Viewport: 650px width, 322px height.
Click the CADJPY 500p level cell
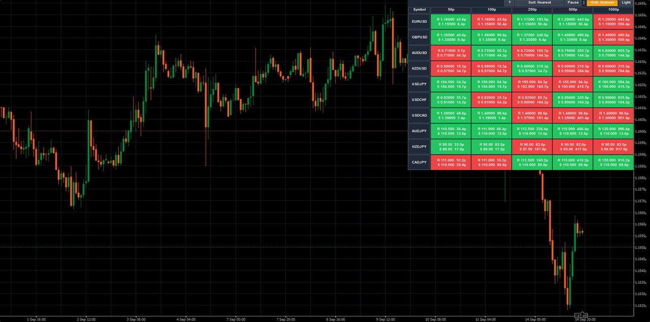tap(573, 162)
